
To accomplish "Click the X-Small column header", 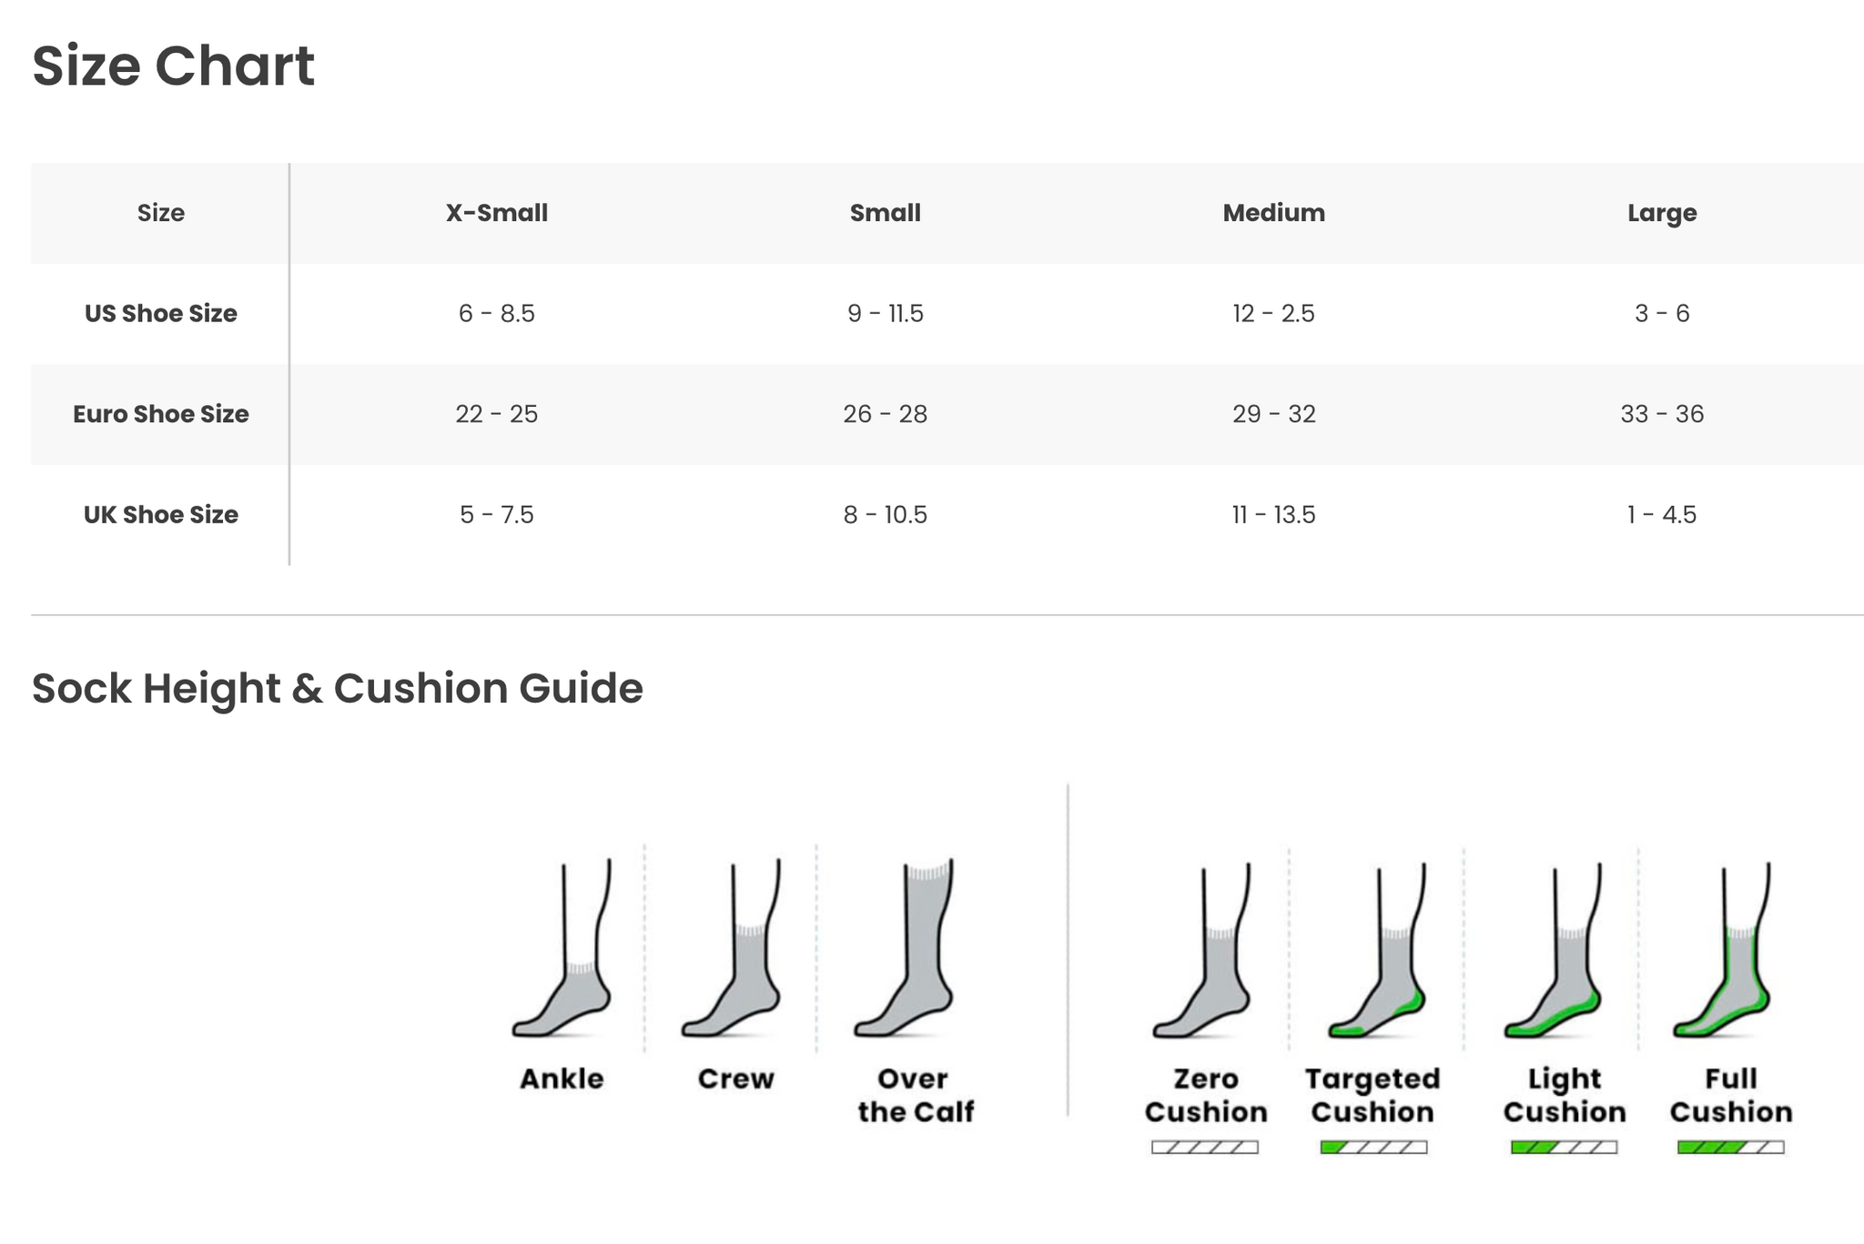I will coord(497,213).
